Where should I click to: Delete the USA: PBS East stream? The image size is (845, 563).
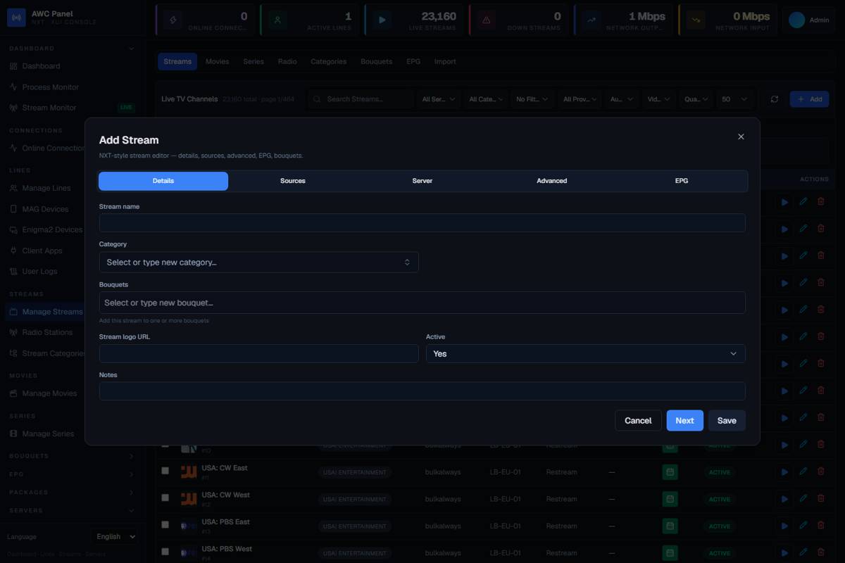tap(820, 526)
